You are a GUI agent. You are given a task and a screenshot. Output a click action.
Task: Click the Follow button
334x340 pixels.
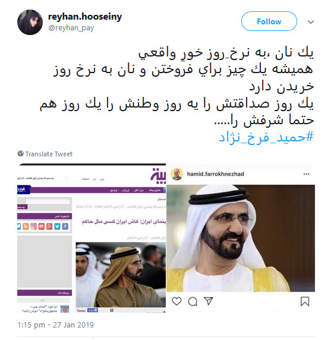(x=269, y=21)
